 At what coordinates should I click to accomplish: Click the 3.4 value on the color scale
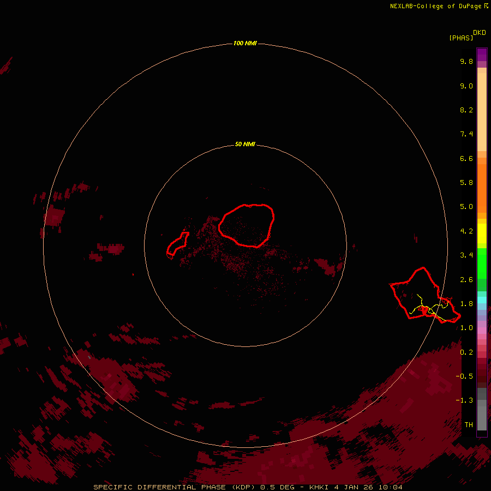[x=466, y=255]
